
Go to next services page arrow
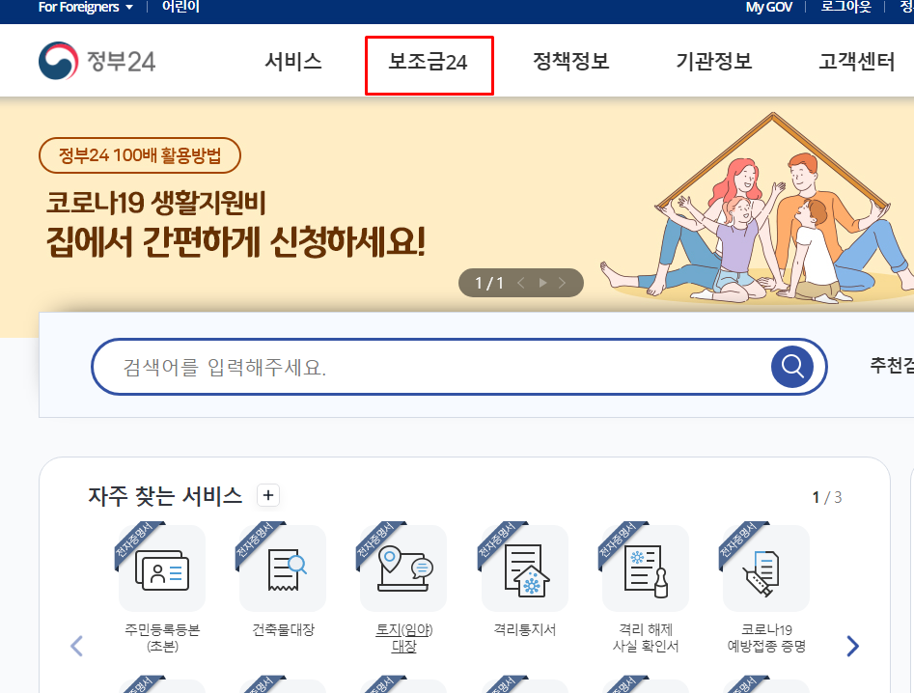point(852,646)
